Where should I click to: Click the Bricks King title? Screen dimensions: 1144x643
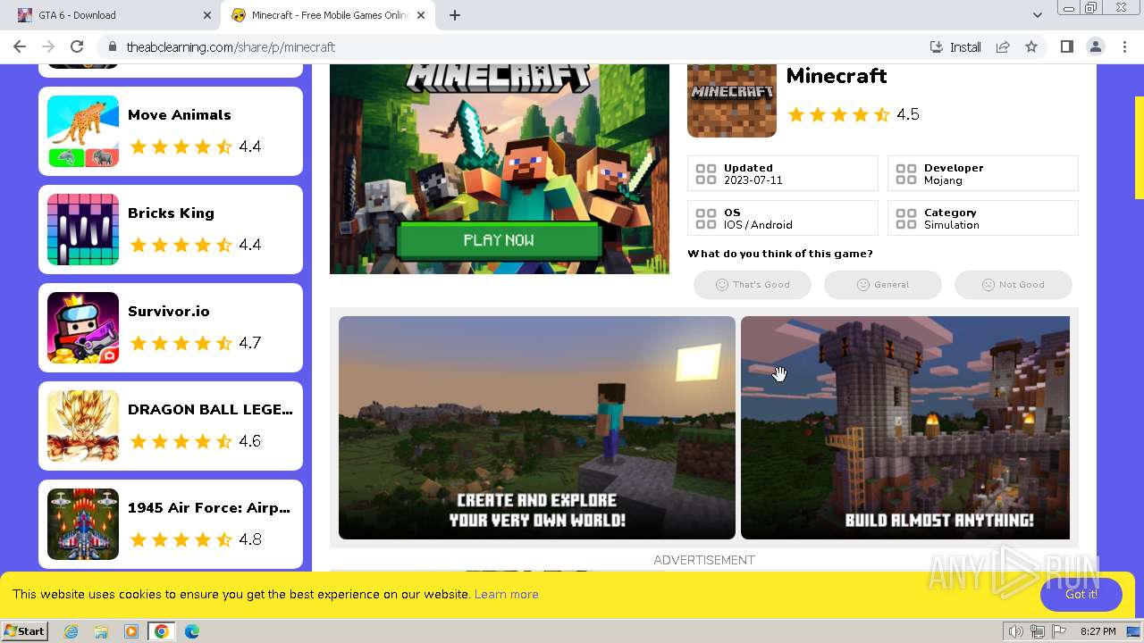(x=171, y=213)
